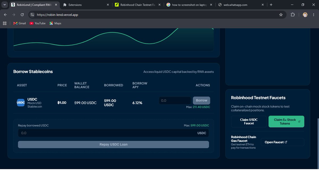Image resolution: width=319 pixels, height=171 pixels.
Task: Close the RobinLend tab
Action: (56, 5)
